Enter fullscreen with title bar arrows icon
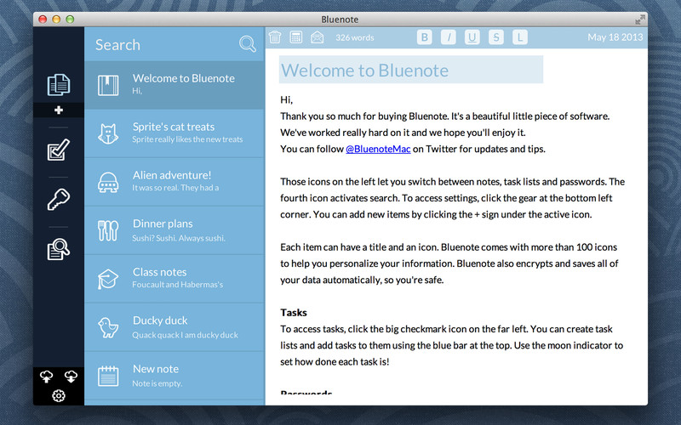The width and height of the screenshot is (681, 425). [x=640, y=19]
